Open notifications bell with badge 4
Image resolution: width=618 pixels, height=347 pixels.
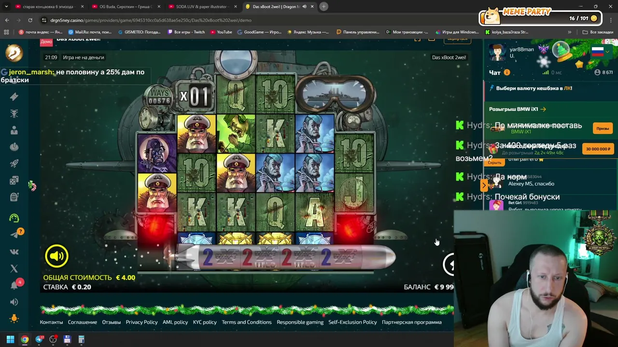(x=14, y=285)
